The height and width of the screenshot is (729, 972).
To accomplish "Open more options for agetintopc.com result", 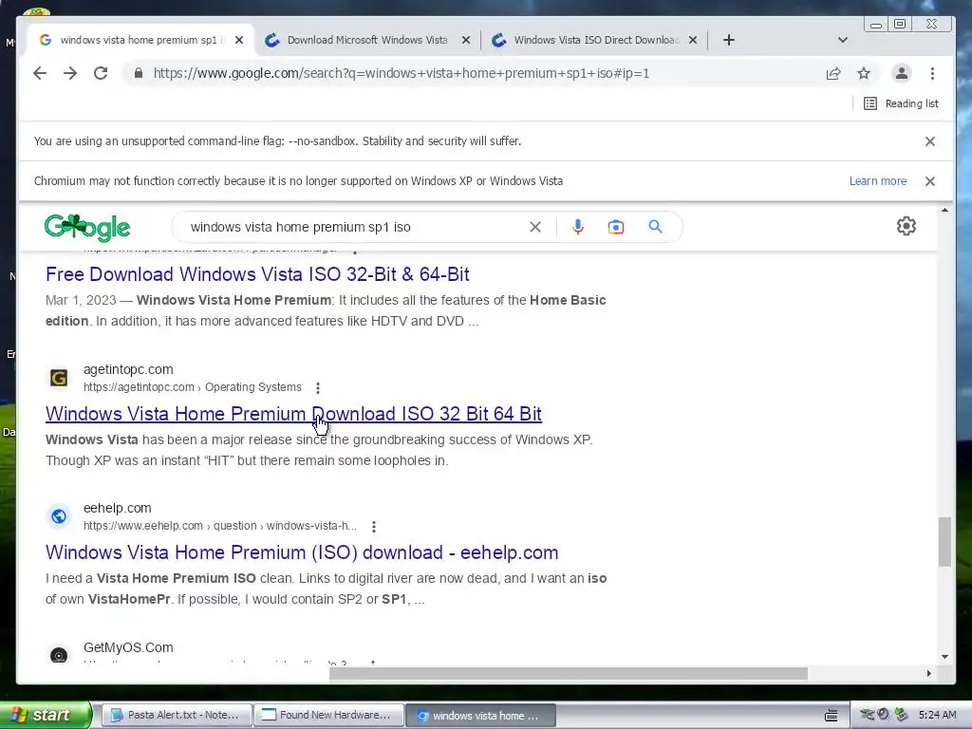I will pyautogui.click(x=318, y=387).
